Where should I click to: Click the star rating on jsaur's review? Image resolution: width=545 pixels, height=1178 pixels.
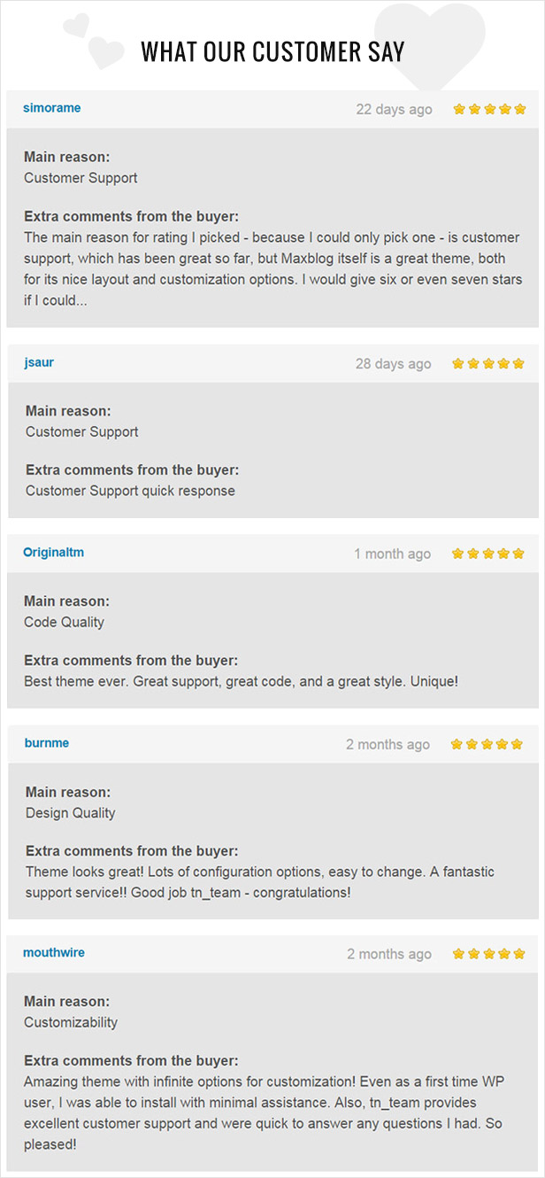[488, 364]
